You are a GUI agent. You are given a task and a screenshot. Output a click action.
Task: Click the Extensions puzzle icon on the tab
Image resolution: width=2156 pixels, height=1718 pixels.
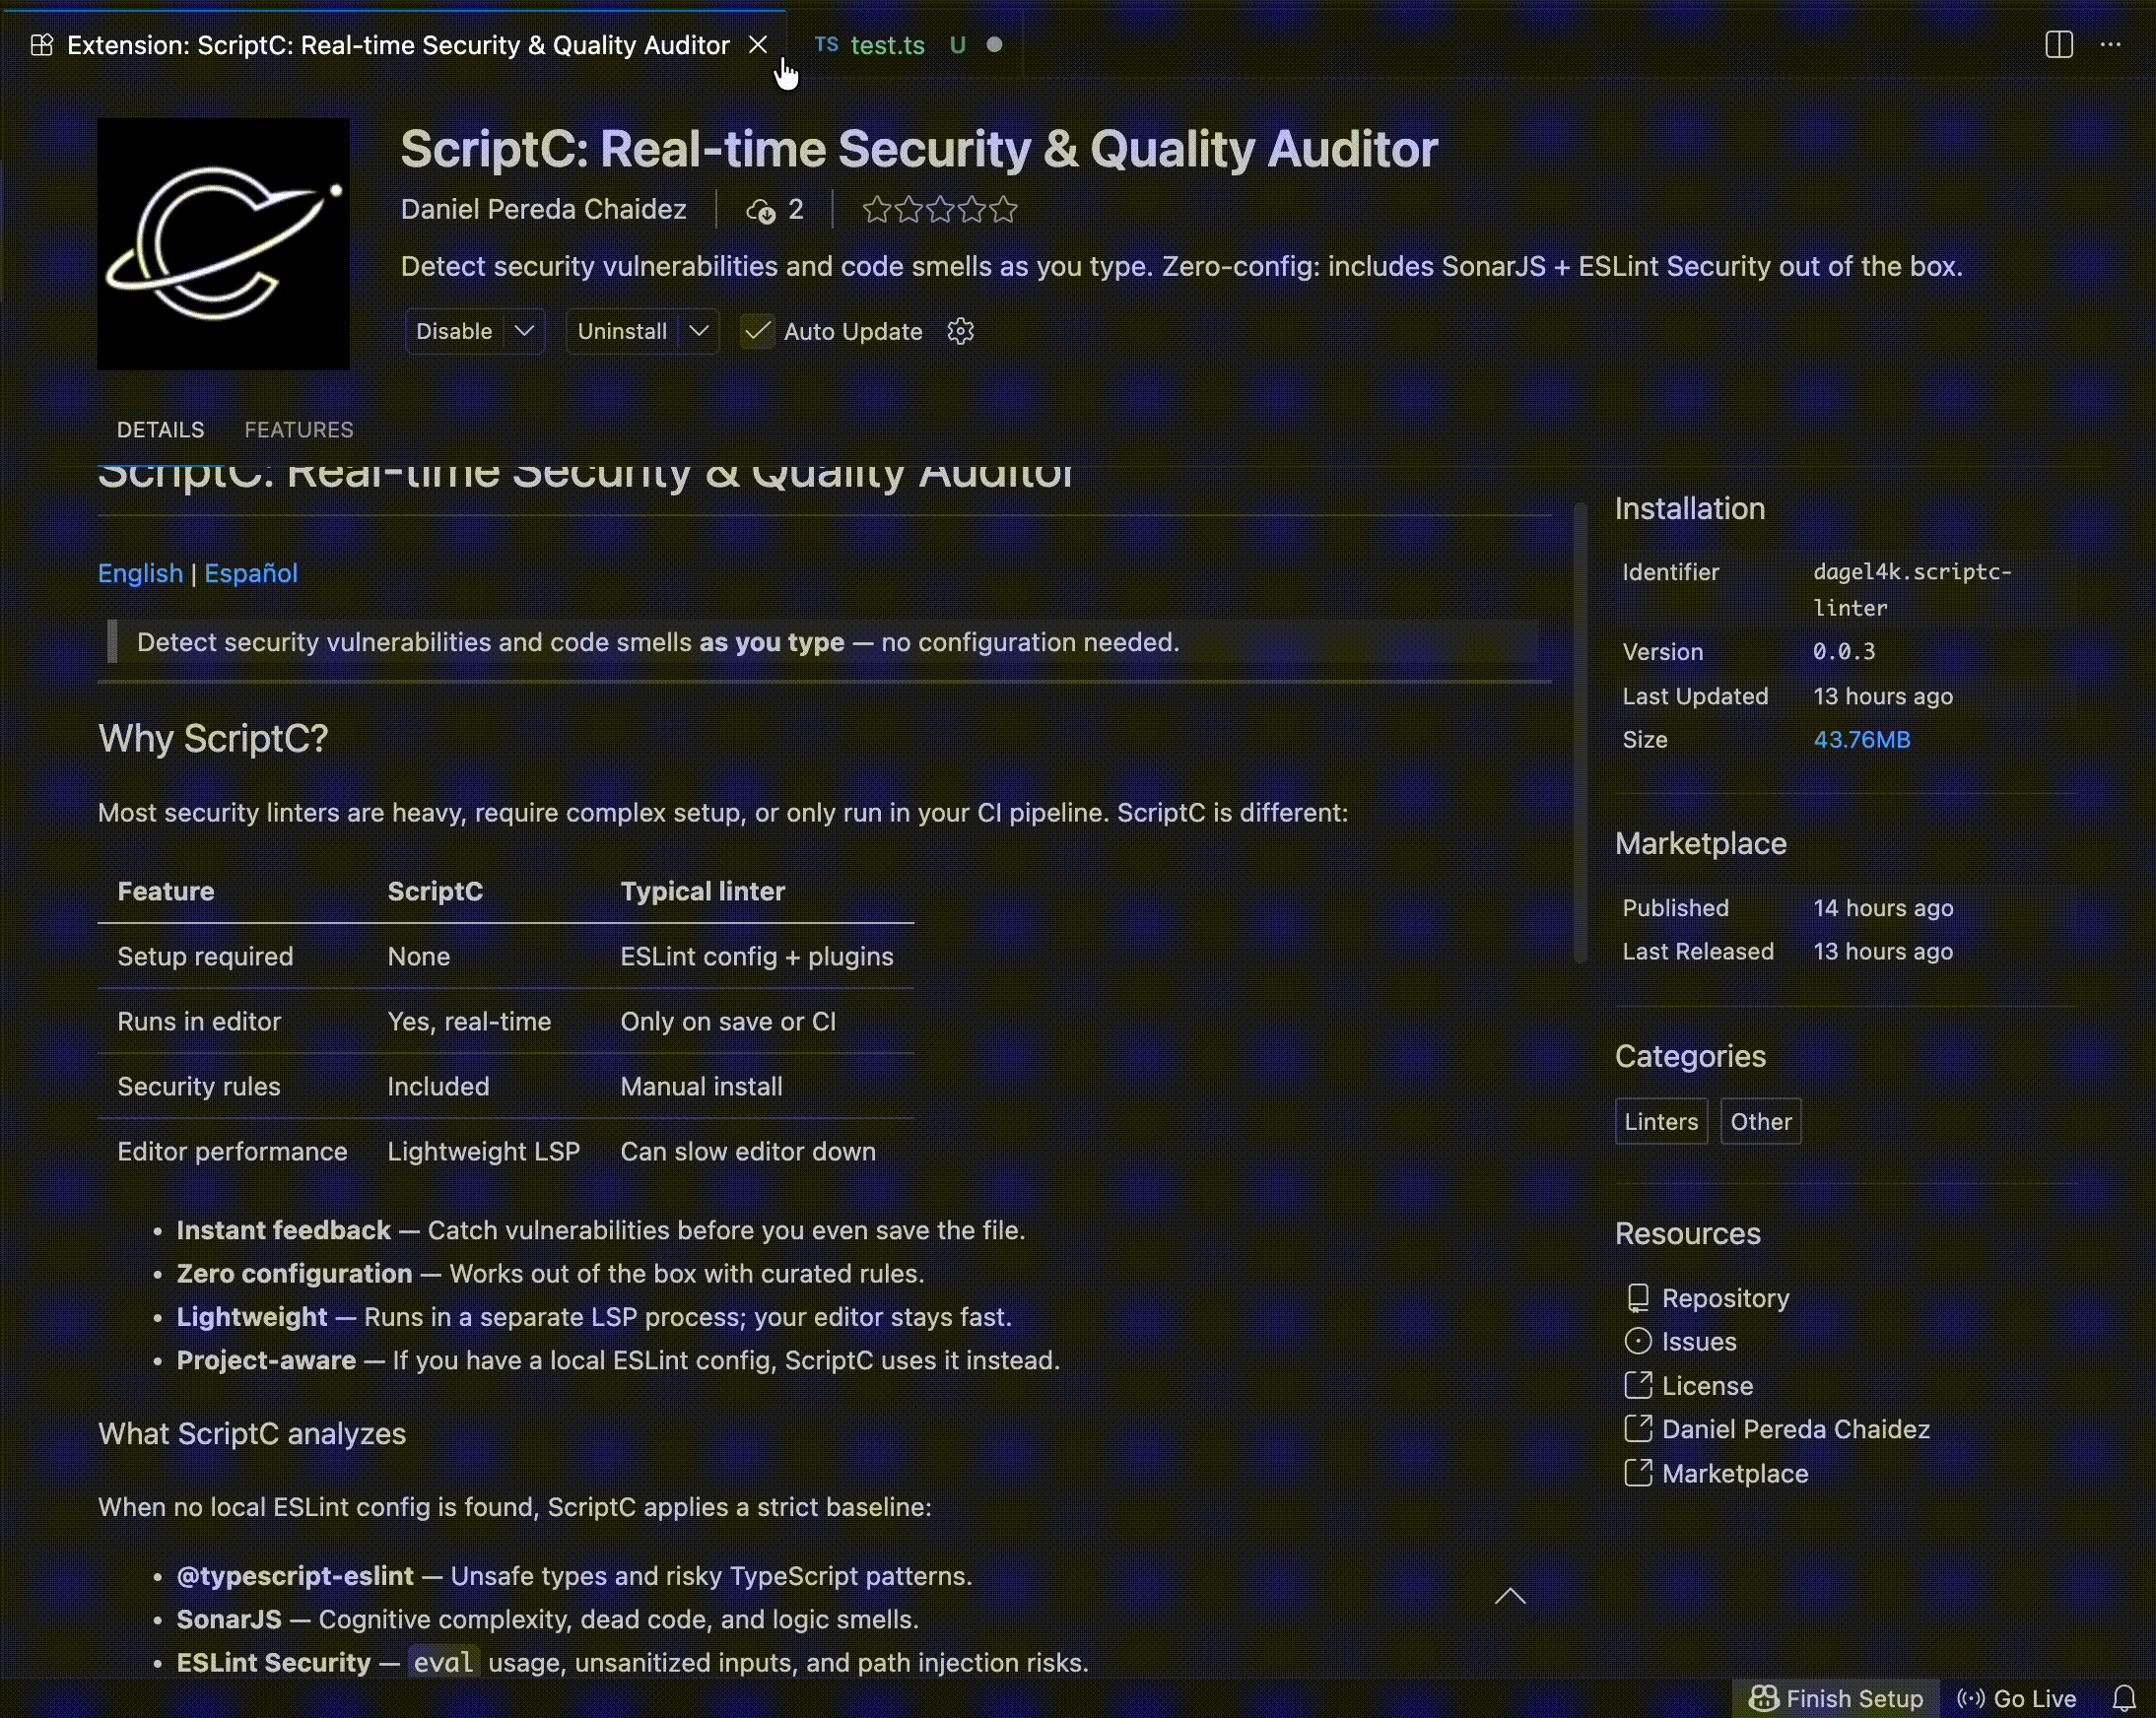point(41,45)
